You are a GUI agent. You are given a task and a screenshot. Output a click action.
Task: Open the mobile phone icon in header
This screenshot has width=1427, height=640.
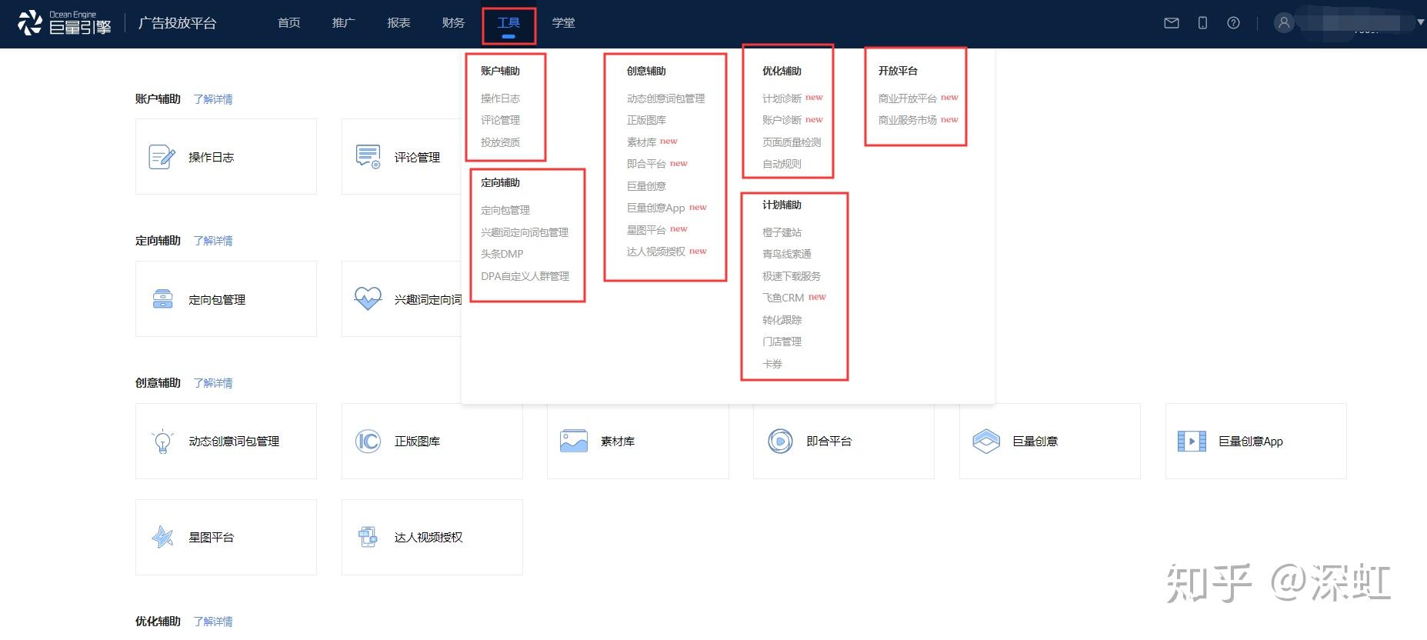pos(1202,23)
